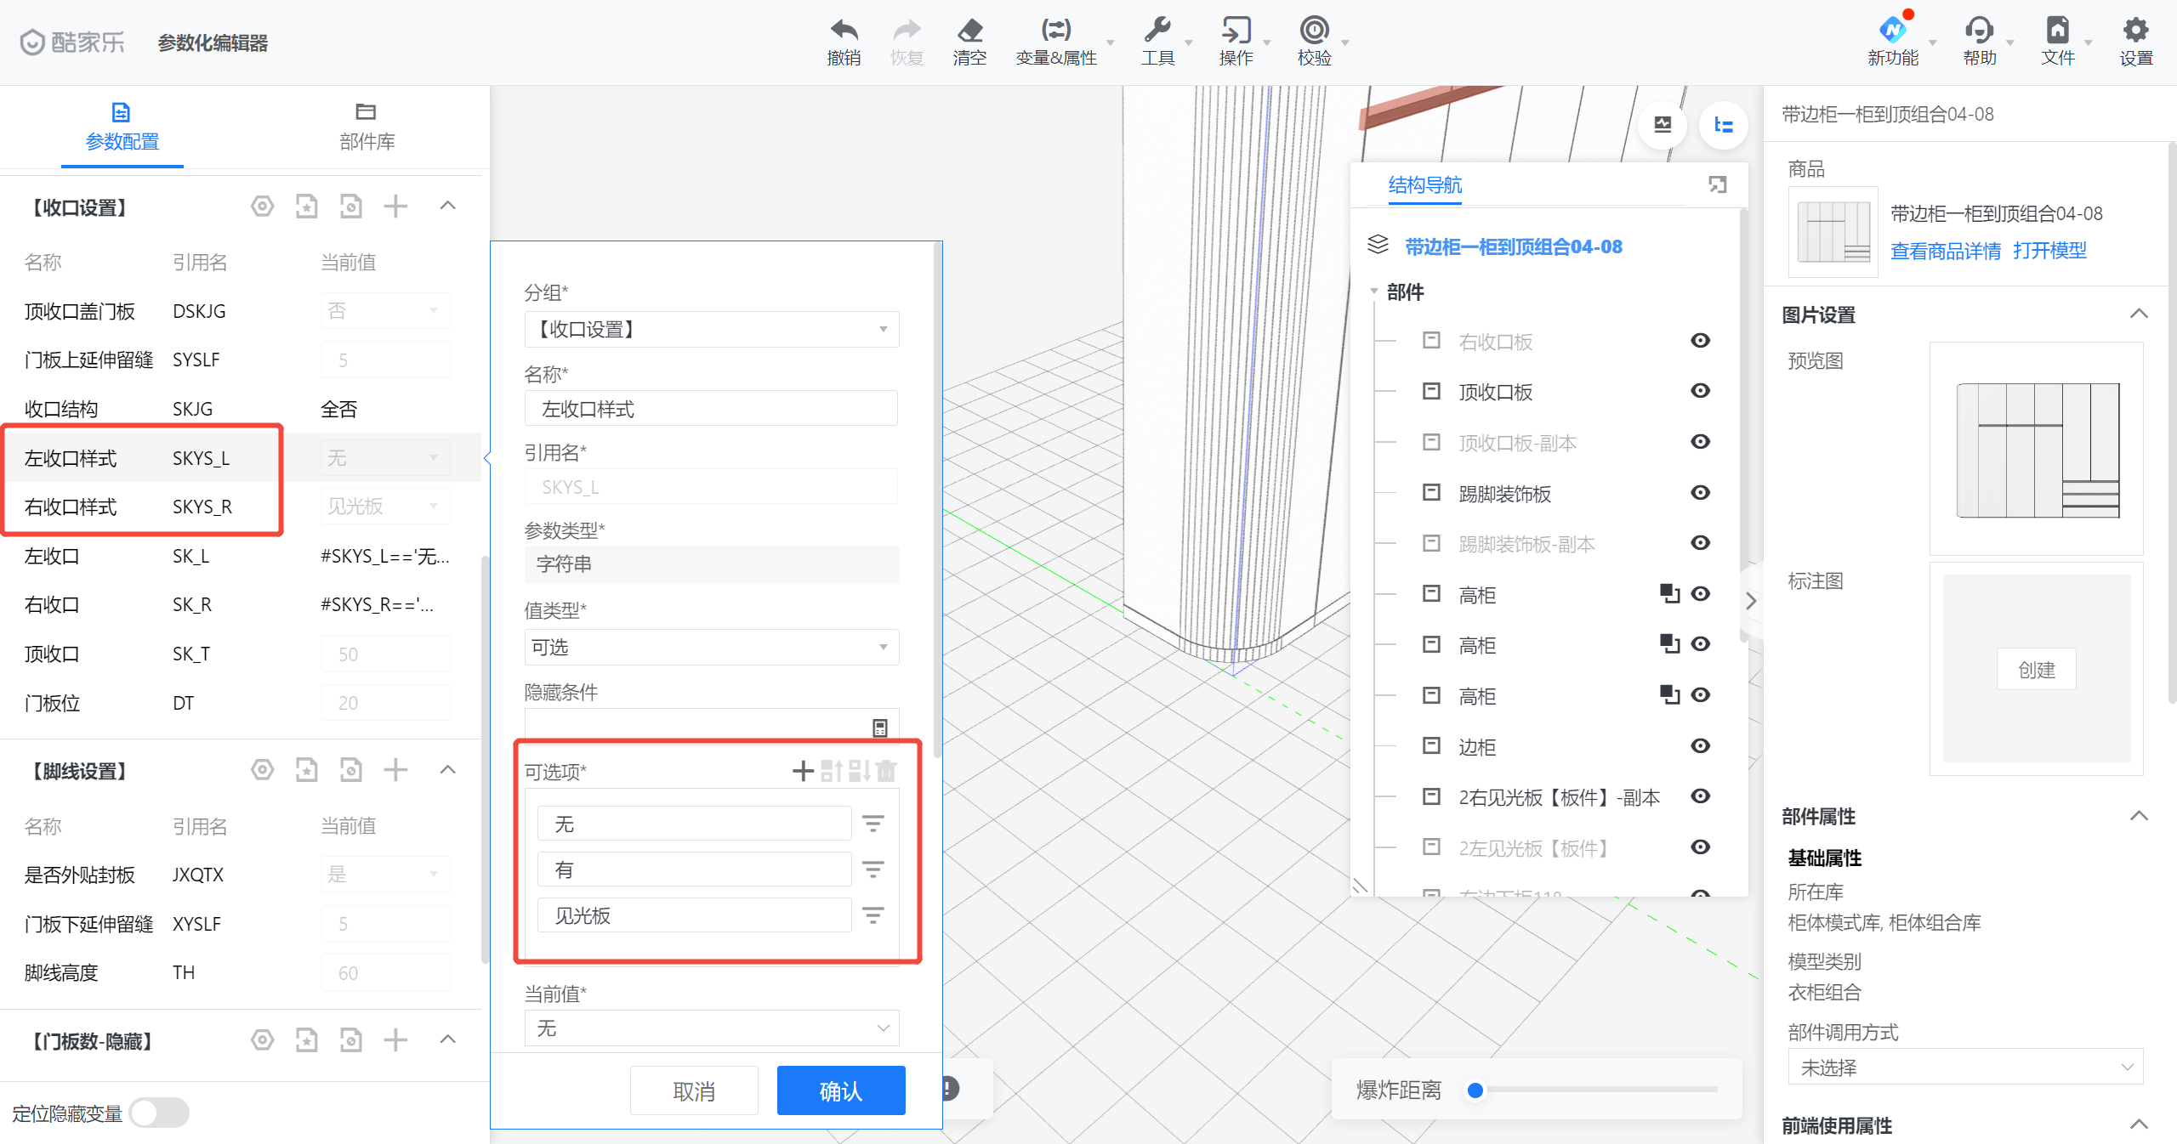This screenshot has width=2177, height=1144.
Task: Click the structure tree view icon button
Action: (x=1723, y=126)
